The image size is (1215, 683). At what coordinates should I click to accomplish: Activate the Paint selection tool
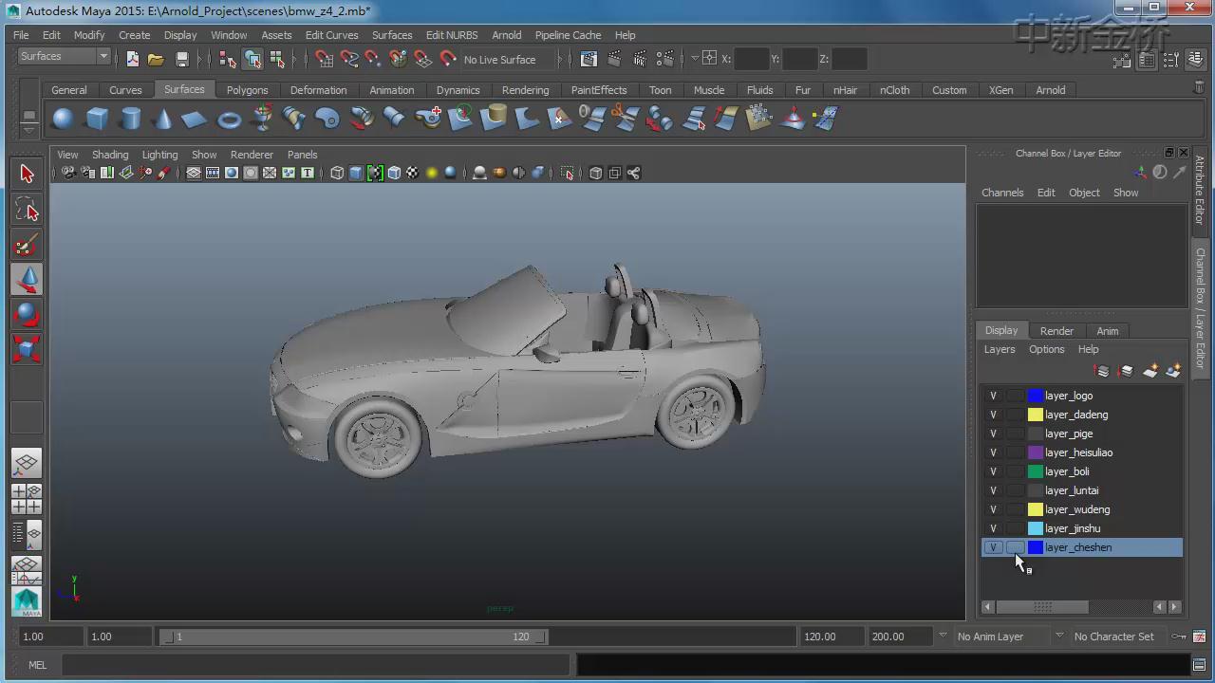pyautogui.click(x=27, y=246)
